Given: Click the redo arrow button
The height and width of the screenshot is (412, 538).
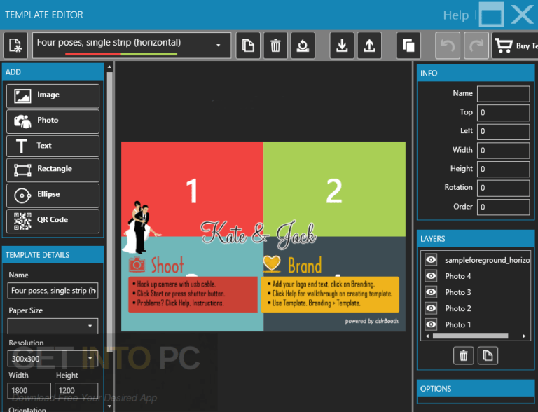Looking at the screenshot, I should click(x=476, y=46).
